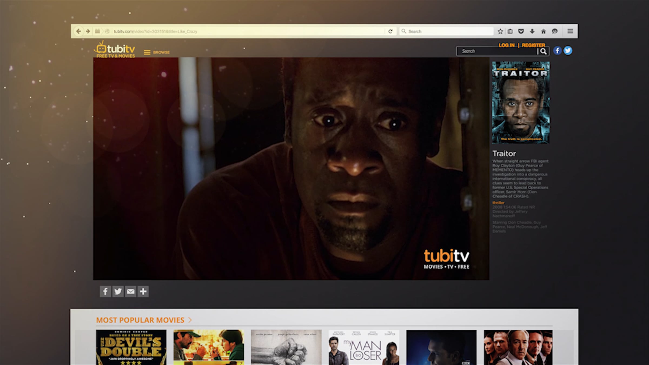Click the globe site identity icon
The width and height of the screenshot is (649, 365).
[x=107, y=31]
